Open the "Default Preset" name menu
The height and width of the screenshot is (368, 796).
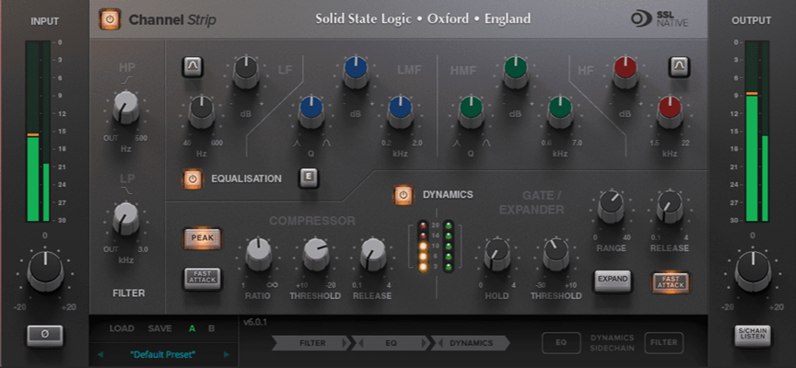[x=163, y=354]
